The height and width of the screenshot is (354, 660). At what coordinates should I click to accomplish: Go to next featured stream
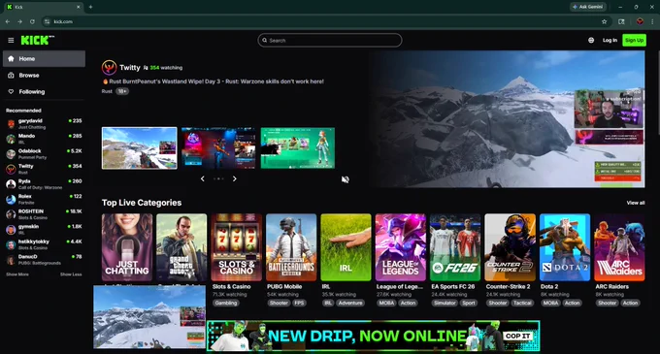(x=235, y=178)
